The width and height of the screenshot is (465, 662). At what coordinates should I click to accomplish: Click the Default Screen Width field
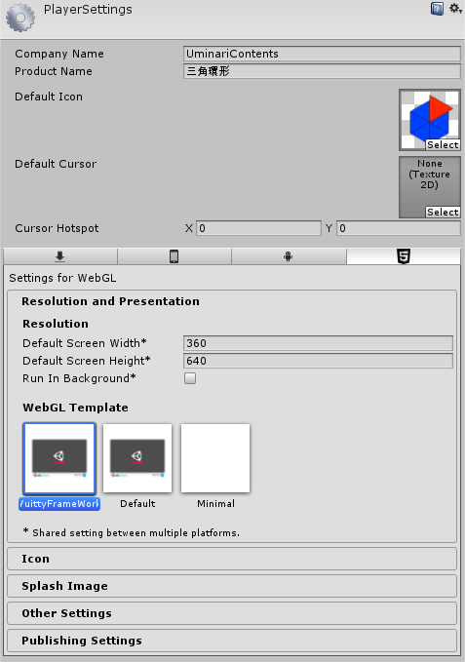click(318, 343)
